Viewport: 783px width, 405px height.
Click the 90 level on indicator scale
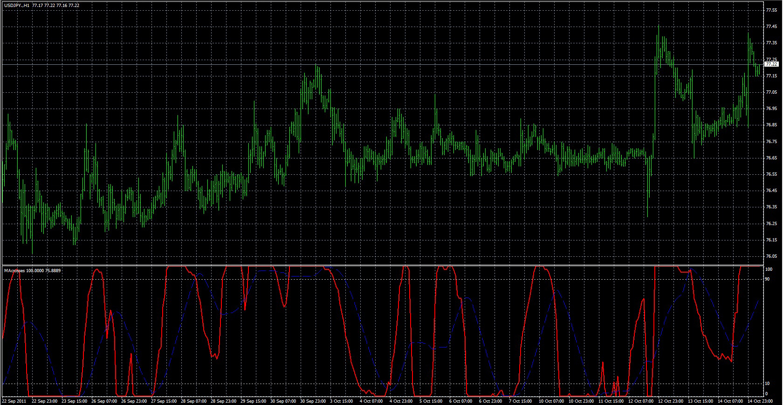[768, 279]
